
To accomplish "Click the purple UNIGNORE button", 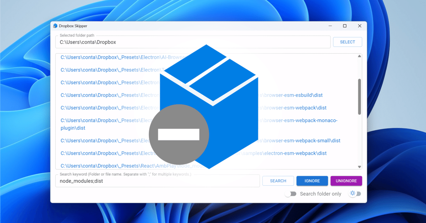I will [x=346, y=181].
